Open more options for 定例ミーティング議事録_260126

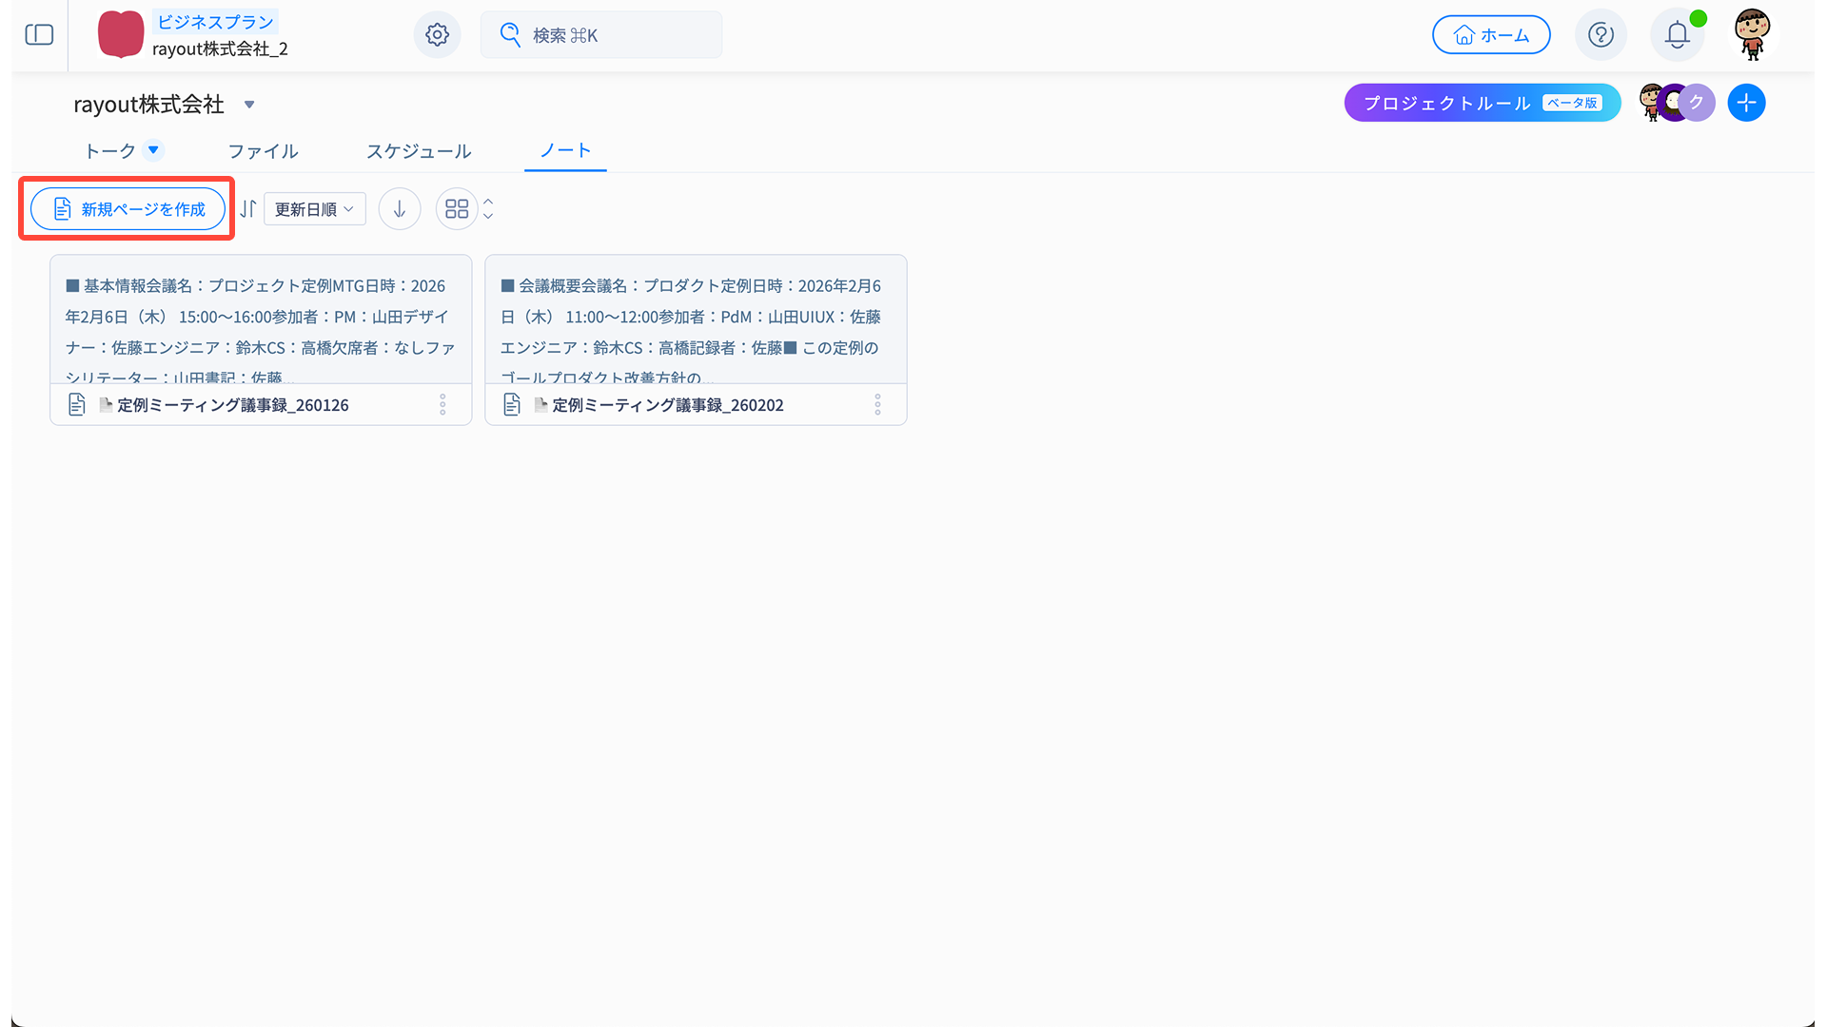click(x=442, y=405)
